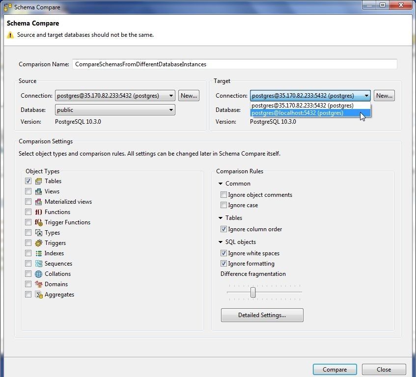Image resolution: width=416 pixels, height=377 pixels.
Task: Click the Triggers gear icon
Action: 38,243
